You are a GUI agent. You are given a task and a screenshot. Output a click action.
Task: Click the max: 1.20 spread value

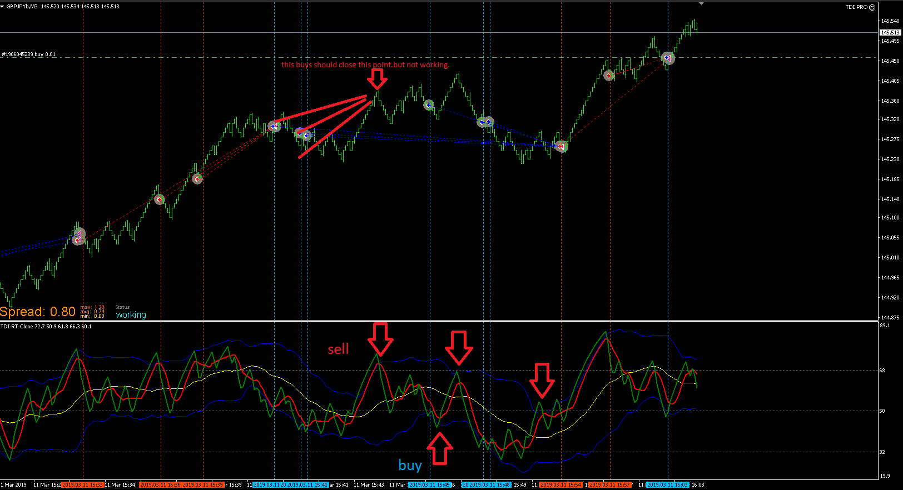[92, 307]
